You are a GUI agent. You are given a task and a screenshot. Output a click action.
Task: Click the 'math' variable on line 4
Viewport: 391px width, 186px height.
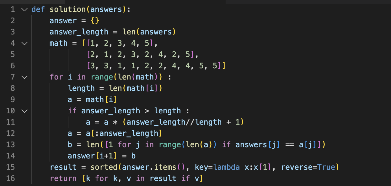pyautogui.click(x=59, y=43)
